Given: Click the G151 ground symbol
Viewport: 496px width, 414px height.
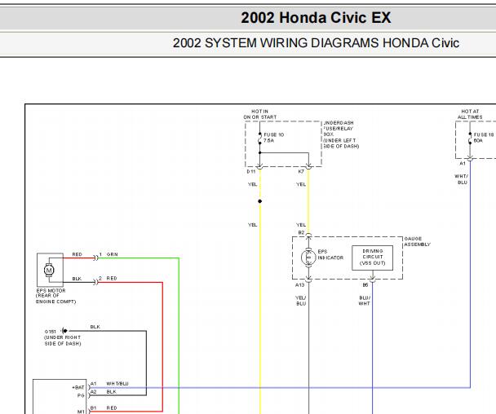Looking at the screenshot, I should 64,331.
